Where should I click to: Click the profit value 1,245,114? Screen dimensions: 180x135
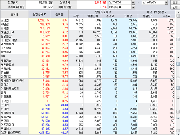44,20
